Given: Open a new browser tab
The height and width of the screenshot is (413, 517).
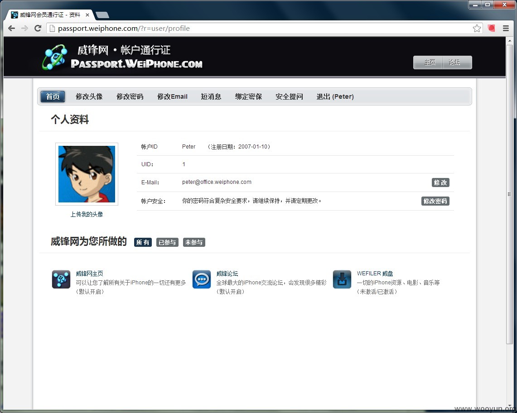Looking at the screenshot, I should [102, 15].
